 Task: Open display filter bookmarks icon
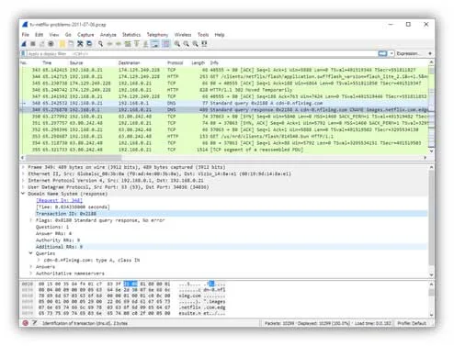pyautogui.click(x=24, y=53)
